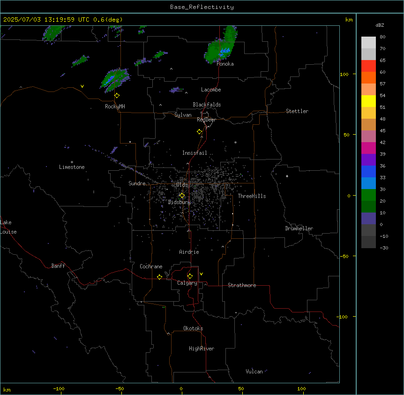This screenshot has width=404, height=395.
Task: Click the Stettler label
Action: pos(297,111)
